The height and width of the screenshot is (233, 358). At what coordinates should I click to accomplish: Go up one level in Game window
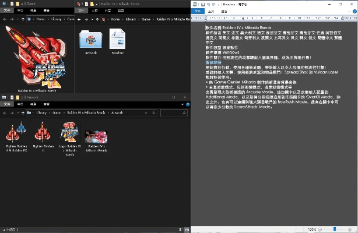click(x=23, y=19)
